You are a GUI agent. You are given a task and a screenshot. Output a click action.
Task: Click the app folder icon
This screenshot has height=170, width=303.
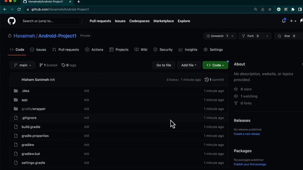16,100
